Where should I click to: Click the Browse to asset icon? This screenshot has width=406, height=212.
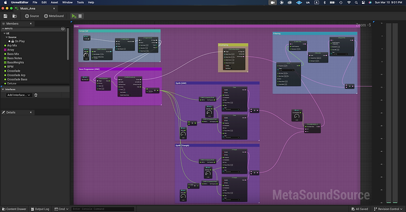14,16
